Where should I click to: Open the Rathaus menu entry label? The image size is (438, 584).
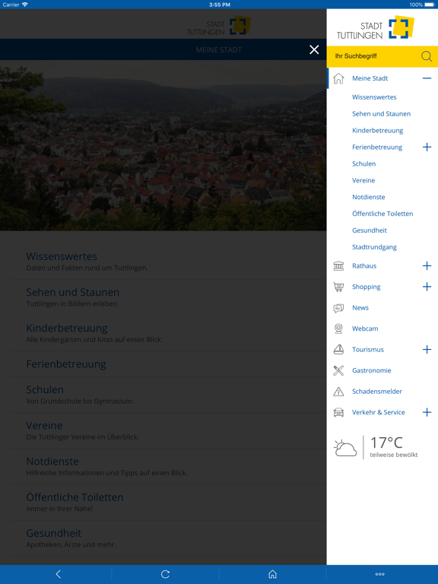point(364,266)
